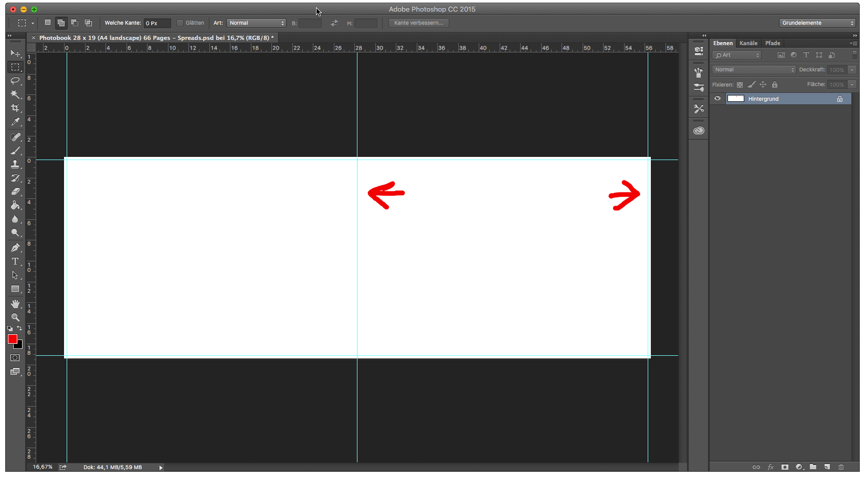The width and height of the screenshot is (865, 477).
Task: Hide the Hintergrund layer
Action: pyautogui.click(x=718, y=99)
